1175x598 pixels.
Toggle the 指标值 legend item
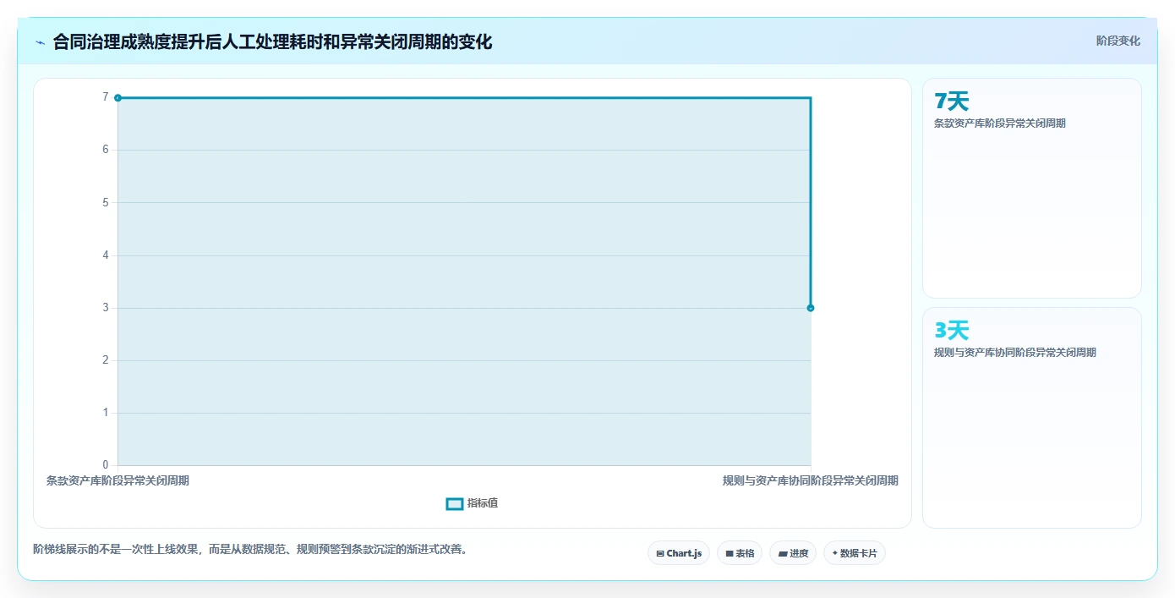pyautogui.click(x=473, y=503)
